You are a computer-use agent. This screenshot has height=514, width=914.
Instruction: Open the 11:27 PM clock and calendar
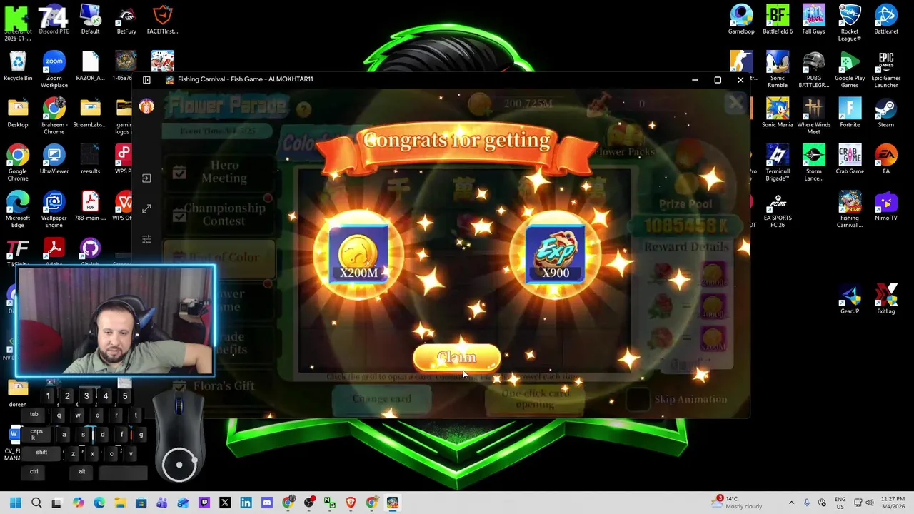pos(893,503)
